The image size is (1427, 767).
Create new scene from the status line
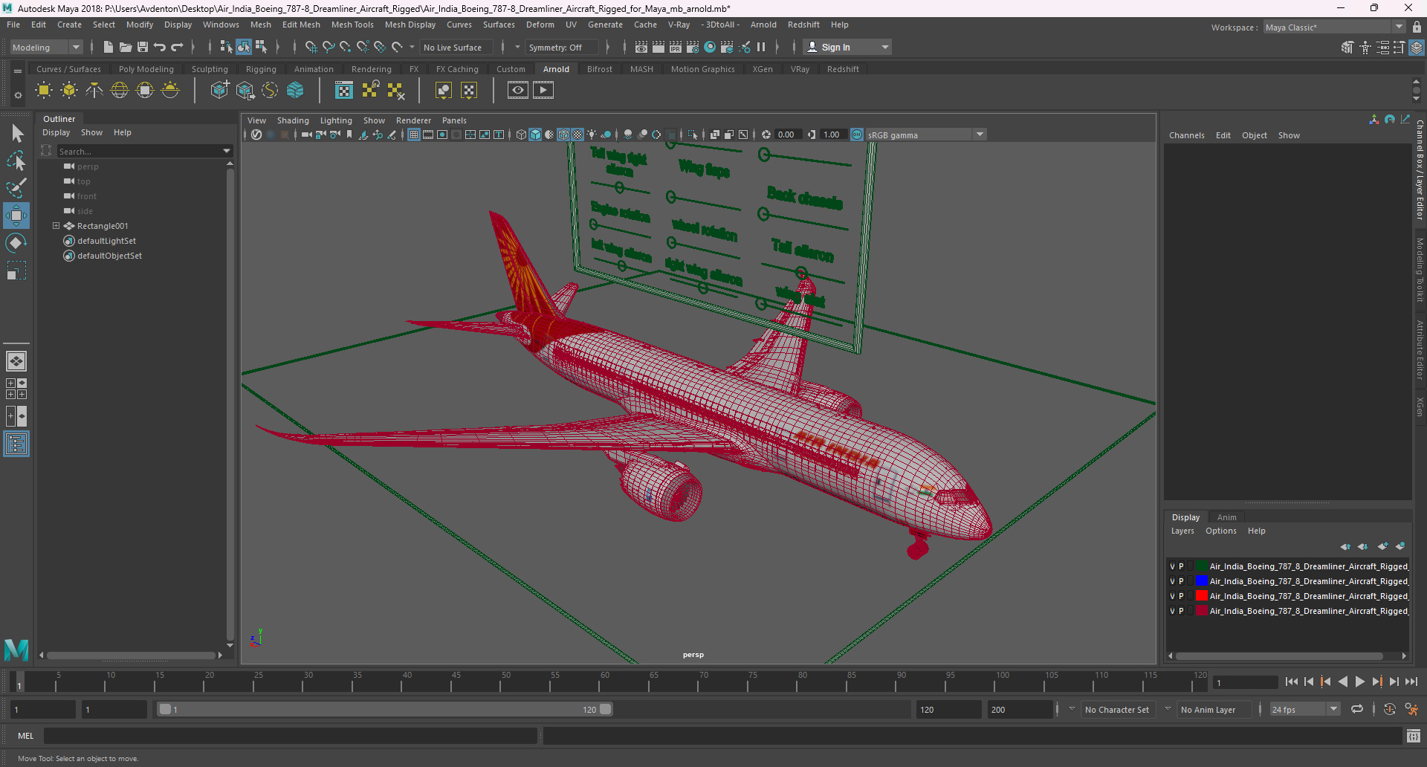tap(109, 47)
